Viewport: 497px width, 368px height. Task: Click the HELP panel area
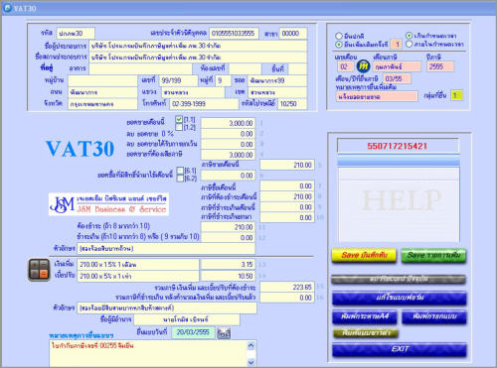click(x=399, y=203)
